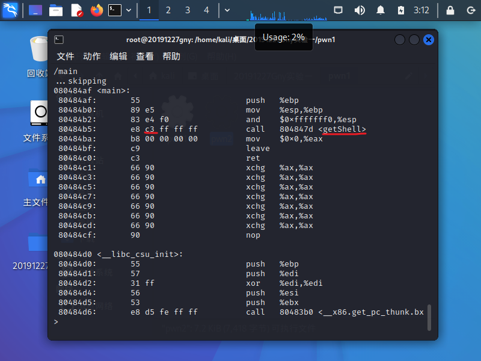Open the power manager battery icon
The image size is (481, 361).
[x=401, y=10]
